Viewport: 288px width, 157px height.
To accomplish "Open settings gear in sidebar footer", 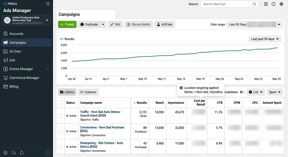I will (x=5, y=153).
